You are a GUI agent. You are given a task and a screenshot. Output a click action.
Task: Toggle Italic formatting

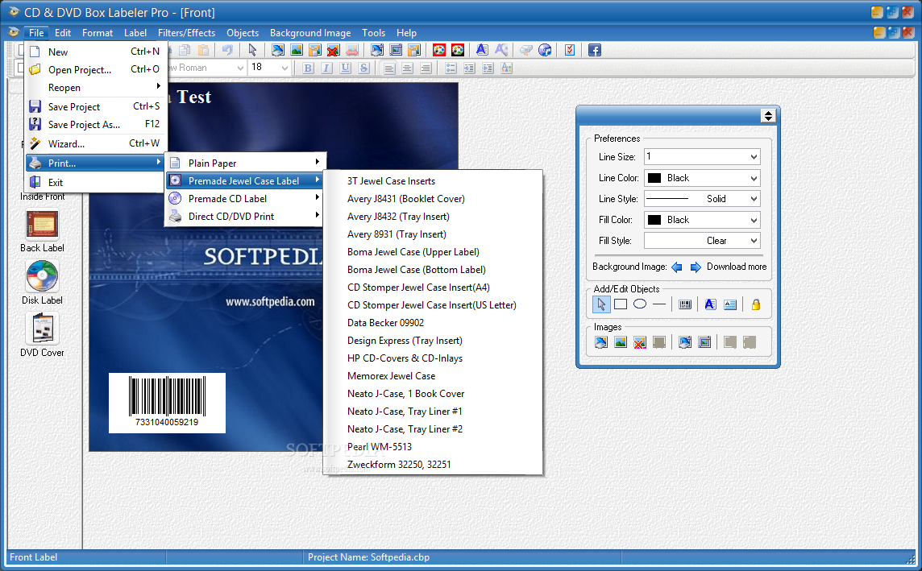coord(326,68)
